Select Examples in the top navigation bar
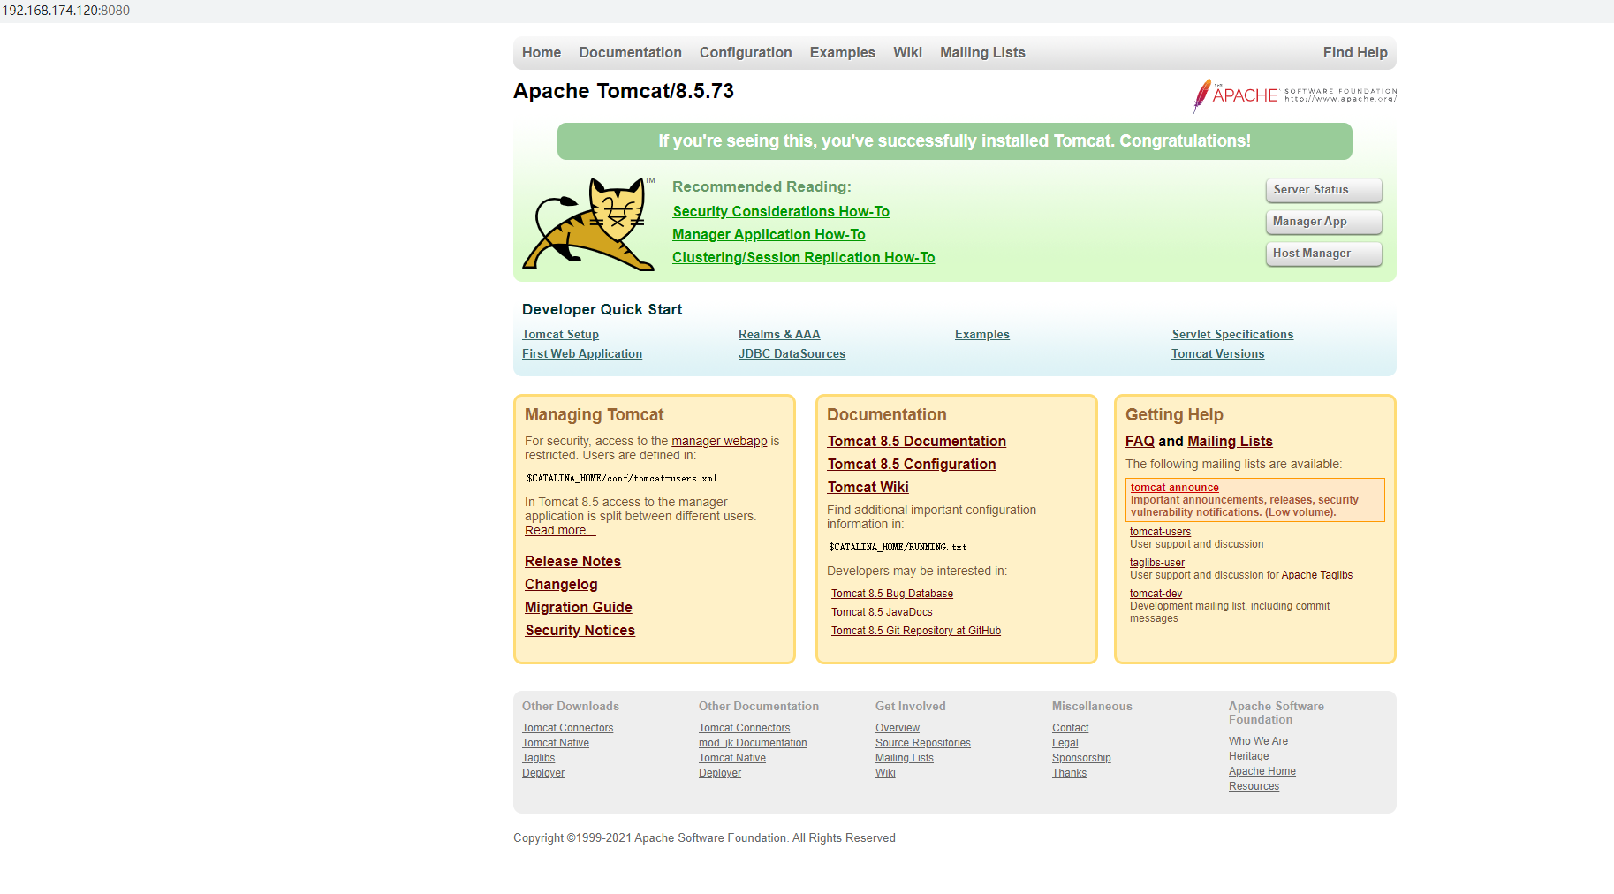Screen dimensions: 1614x894 click(x=843, y=53)
